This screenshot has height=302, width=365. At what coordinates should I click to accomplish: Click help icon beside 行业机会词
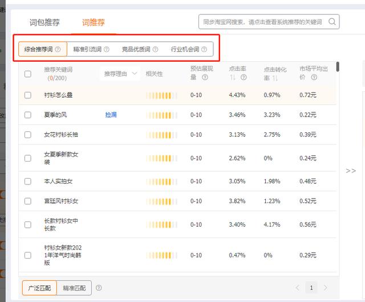click(204, 50)
